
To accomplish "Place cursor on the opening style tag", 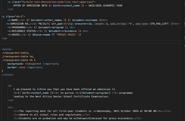I will click(8, 49).
